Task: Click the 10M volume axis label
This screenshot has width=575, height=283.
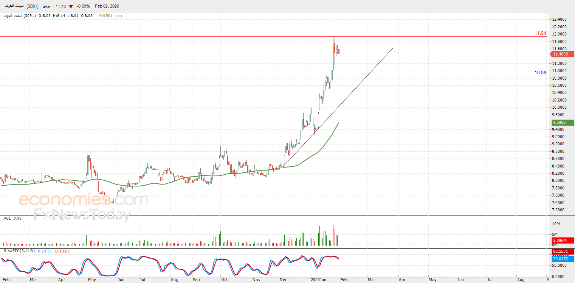Action: pos(556,224)
